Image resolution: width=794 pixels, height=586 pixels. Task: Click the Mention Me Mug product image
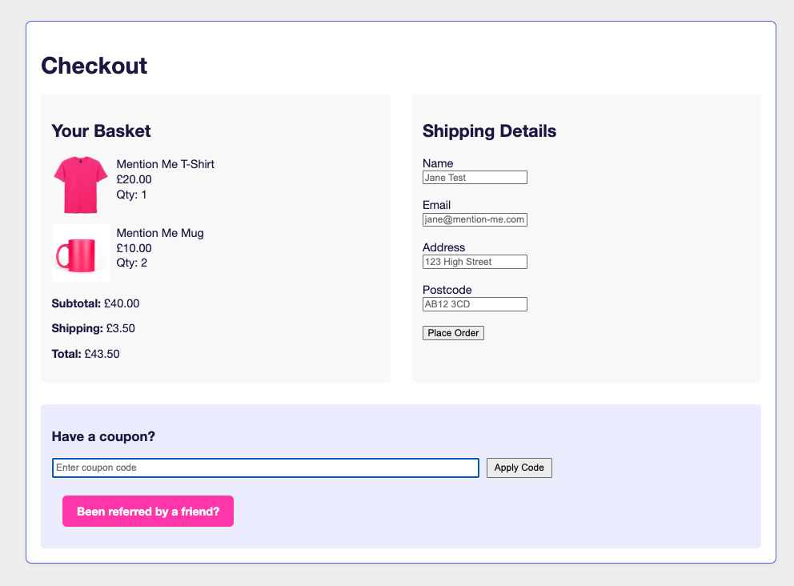pyautogui.click(x=80, y=253)
